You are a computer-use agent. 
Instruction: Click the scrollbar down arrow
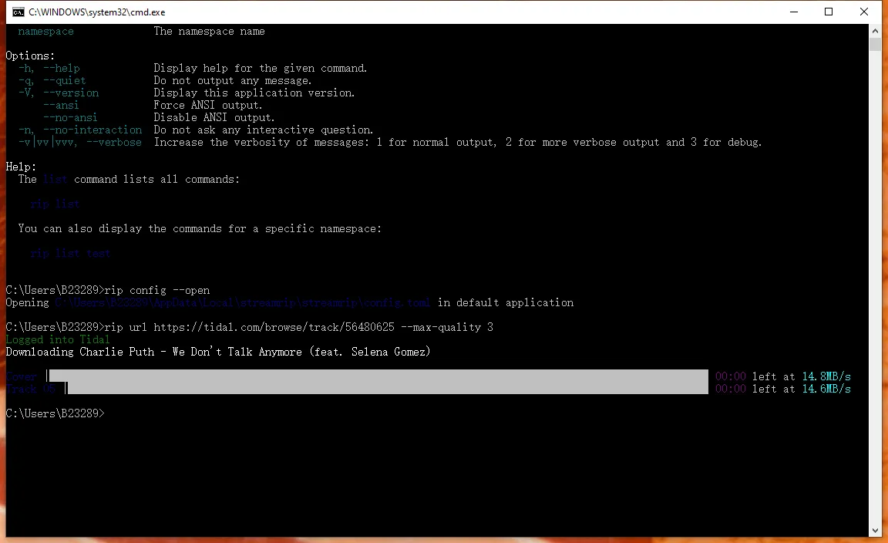tap(875, 531)
